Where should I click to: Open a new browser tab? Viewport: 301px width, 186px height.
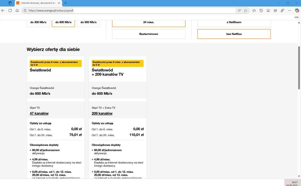65,3
